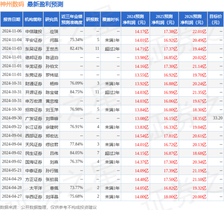Select the 平安证券 institution cell
This screenshot has height=210, width=224.
coord(34,40)
